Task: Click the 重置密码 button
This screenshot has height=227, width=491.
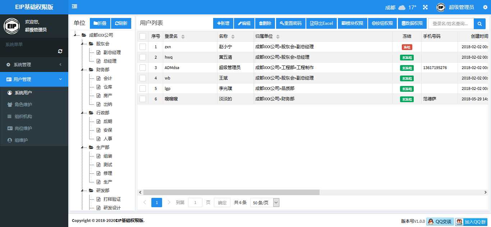Action: (290, 23)
